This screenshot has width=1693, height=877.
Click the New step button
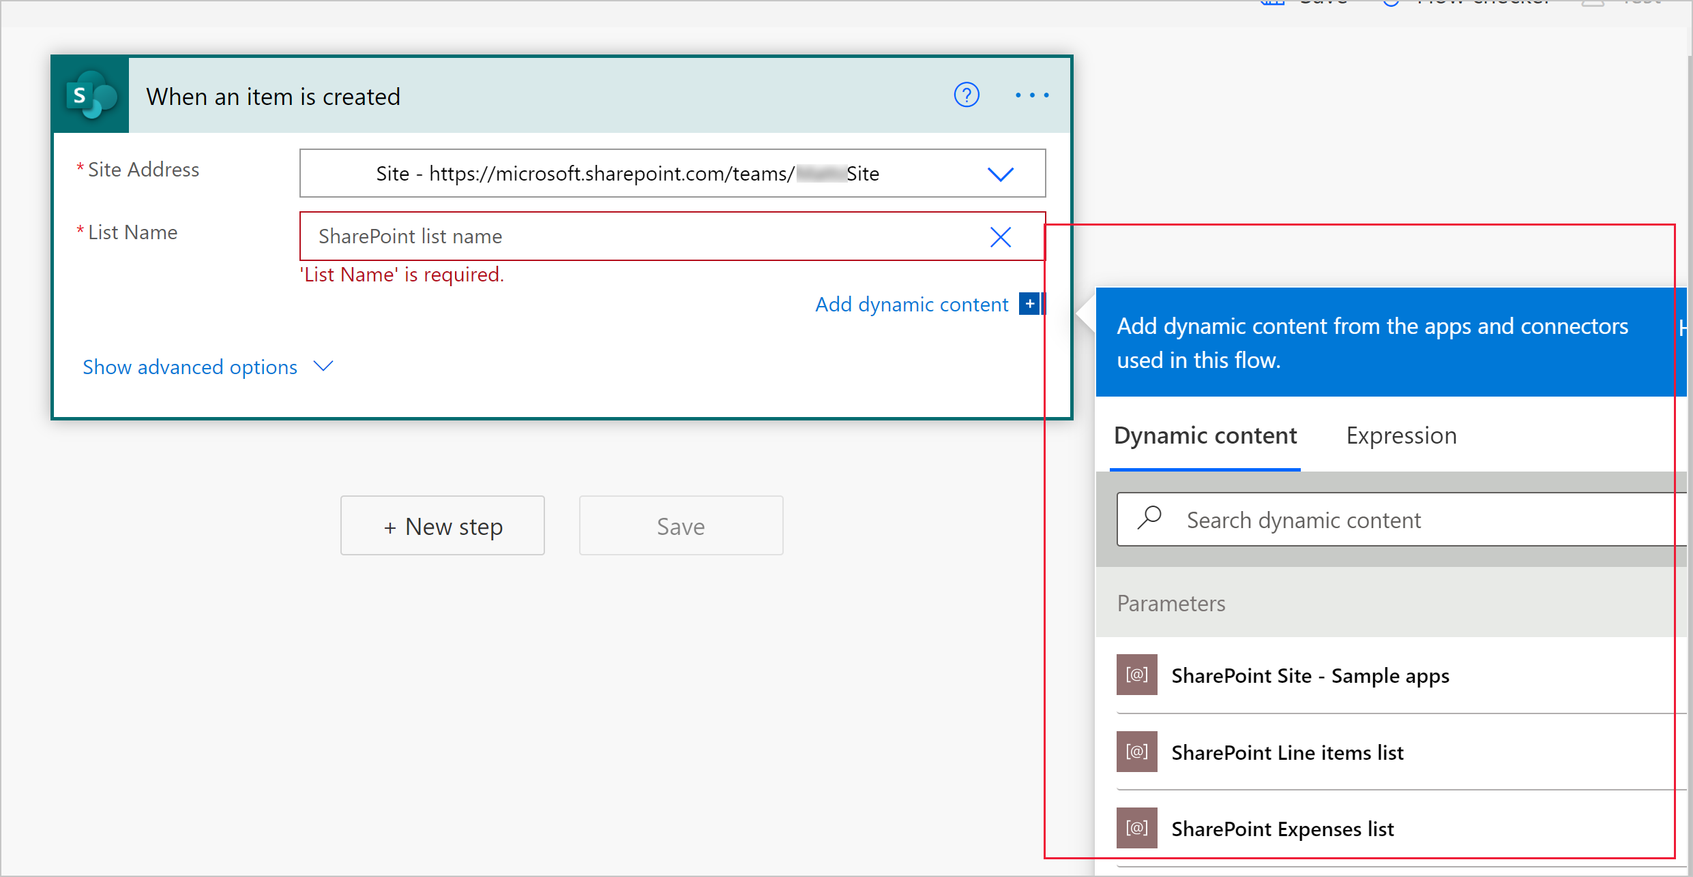[x=443, y=526]
